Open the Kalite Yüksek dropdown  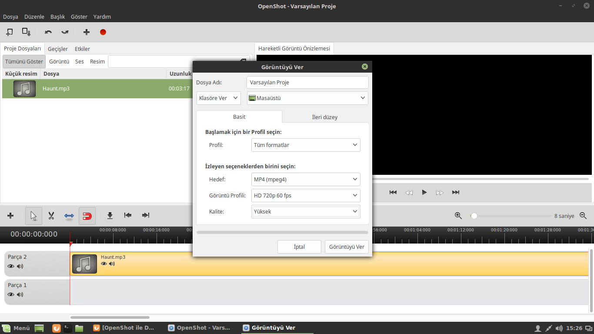click(x=306, y=211)
